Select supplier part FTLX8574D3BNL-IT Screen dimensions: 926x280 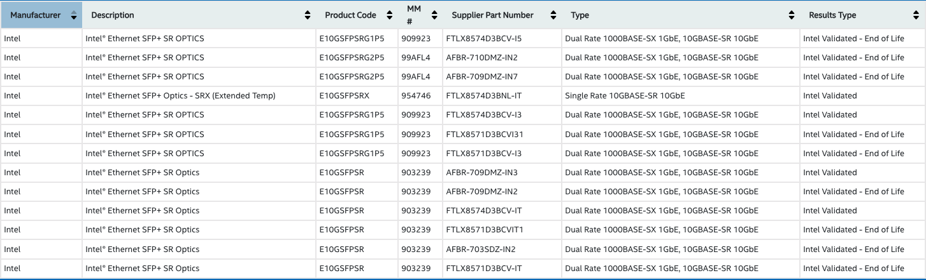click(483, 96)
